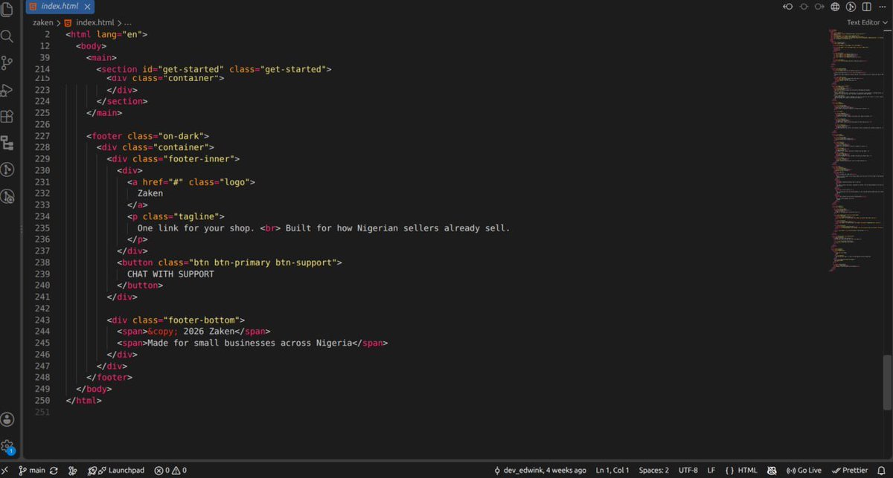Open the remote window indicator in status bar

click(6, 470)
